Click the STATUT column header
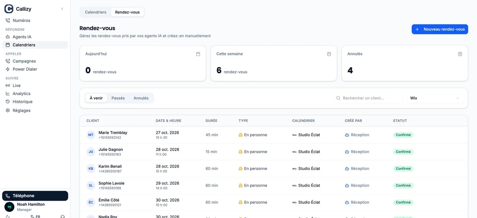This screenshot has height=218, width=477. pyautogui.click(x=400, y=121)
